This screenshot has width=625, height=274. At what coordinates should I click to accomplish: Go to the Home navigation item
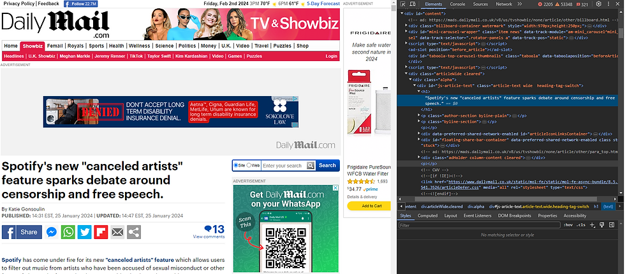click(x=11, y=46)
